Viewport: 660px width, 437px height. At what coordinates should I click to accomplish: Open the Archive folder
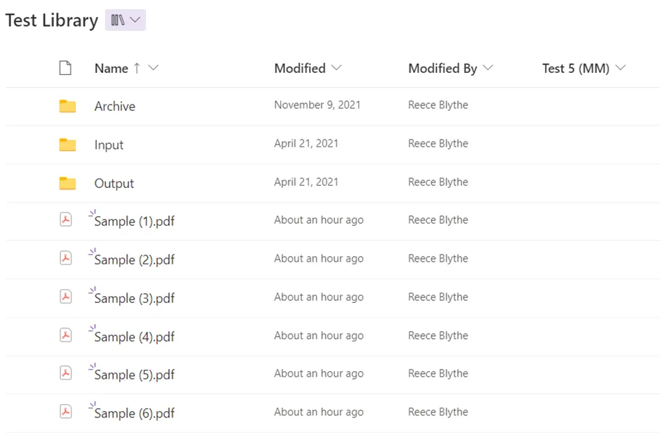tap(114, 107)
